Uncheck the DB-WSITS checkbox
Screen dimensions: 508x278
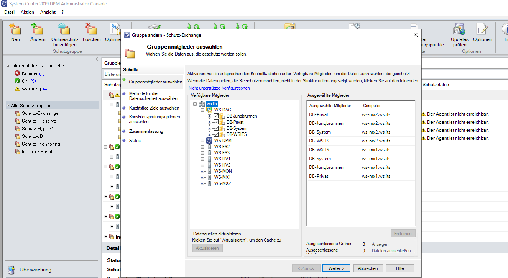[x=216, y=134]
